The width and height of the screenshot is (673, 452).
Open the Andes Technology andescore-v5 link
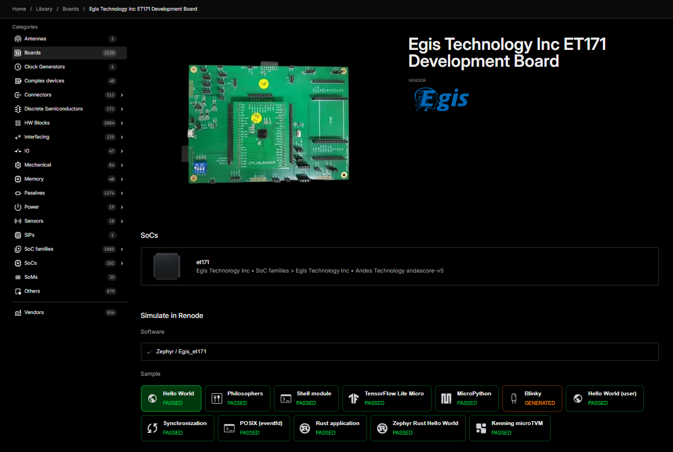click(399, 271)
